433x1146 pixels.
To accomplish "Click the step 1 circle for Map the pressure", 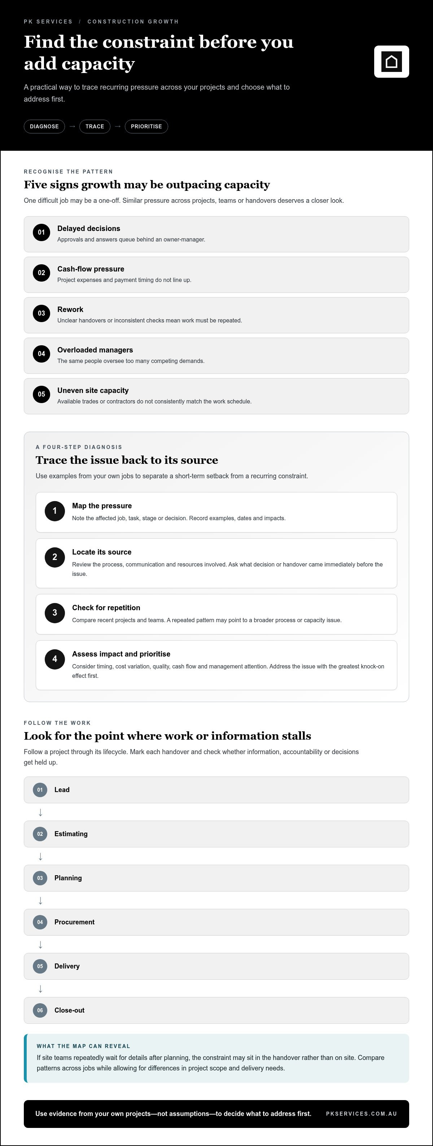I will (x=55, y=511).
